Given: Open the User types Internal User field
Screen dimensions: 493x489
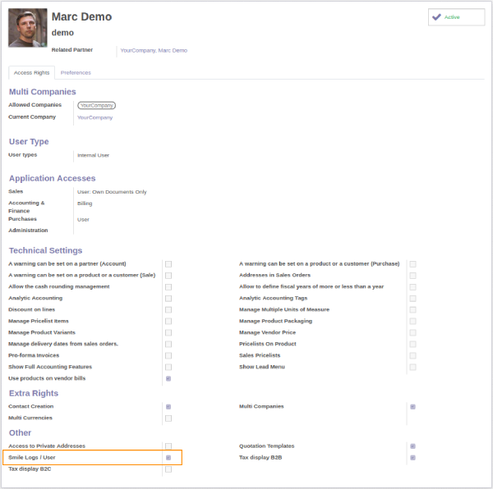Looking at the screenshot, I should point(93,155).
